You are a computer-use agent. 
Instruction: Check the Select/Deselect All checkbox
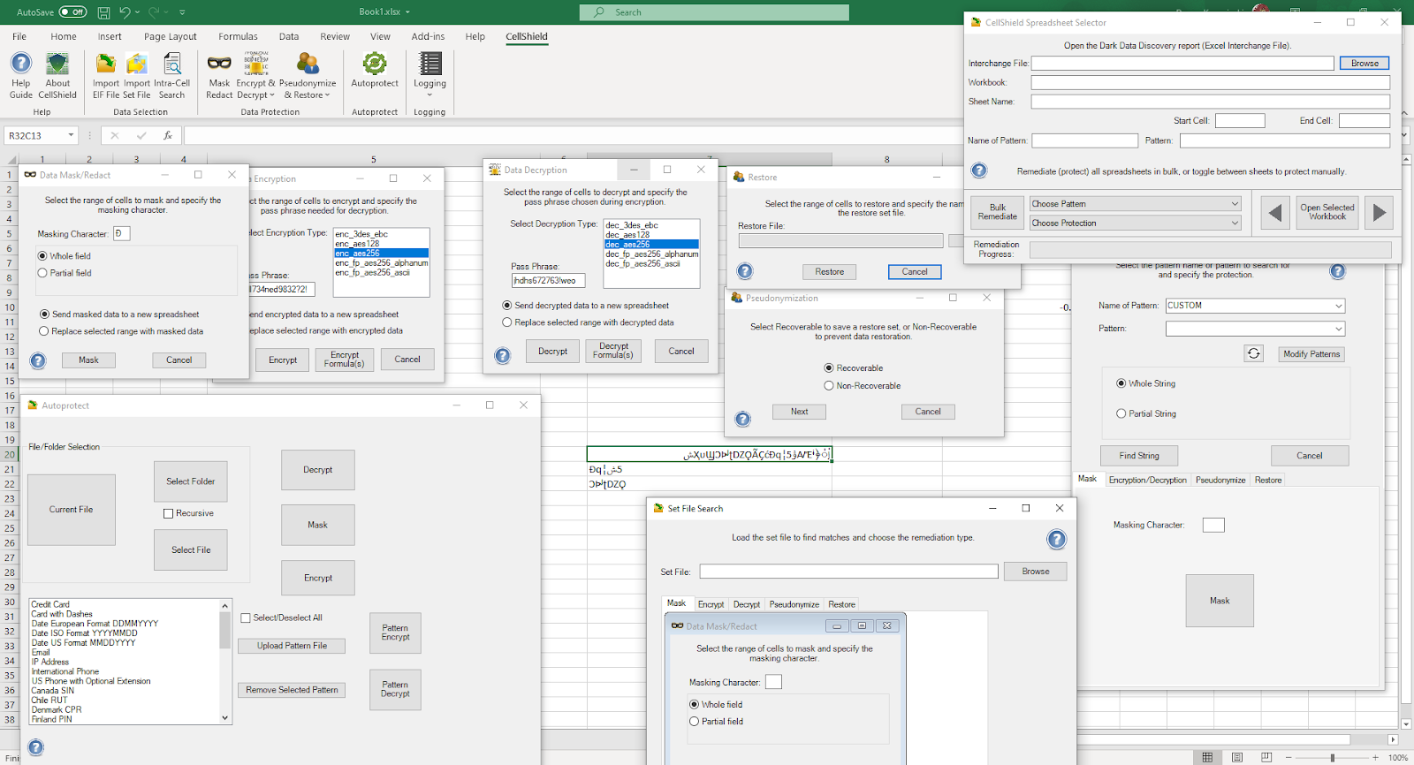tap(246, 617)
